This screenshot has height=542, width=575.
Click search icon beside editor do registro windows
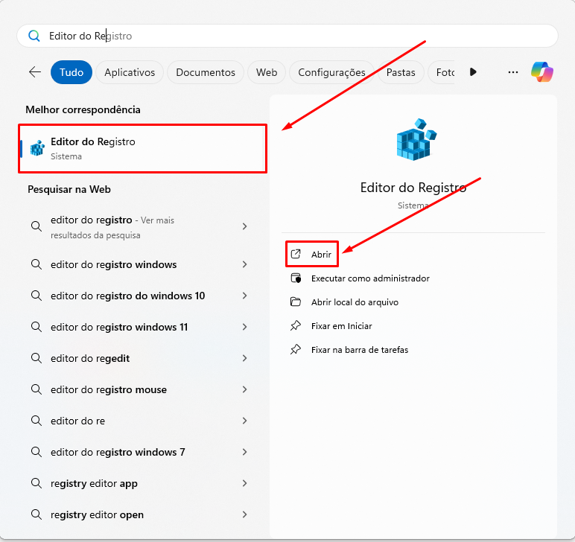[36, 264]
